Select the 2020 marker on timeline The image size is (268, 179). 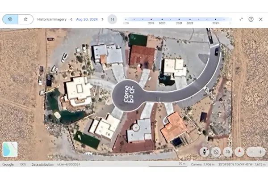(162, 19)
